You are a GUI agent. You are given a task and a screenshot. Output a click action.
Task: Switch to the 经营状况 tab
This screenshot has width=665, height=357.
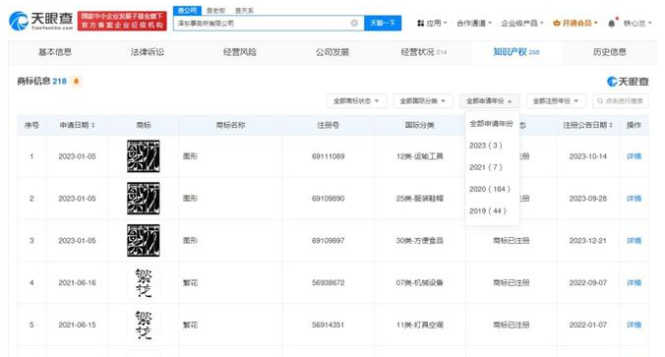pos(423,52)
